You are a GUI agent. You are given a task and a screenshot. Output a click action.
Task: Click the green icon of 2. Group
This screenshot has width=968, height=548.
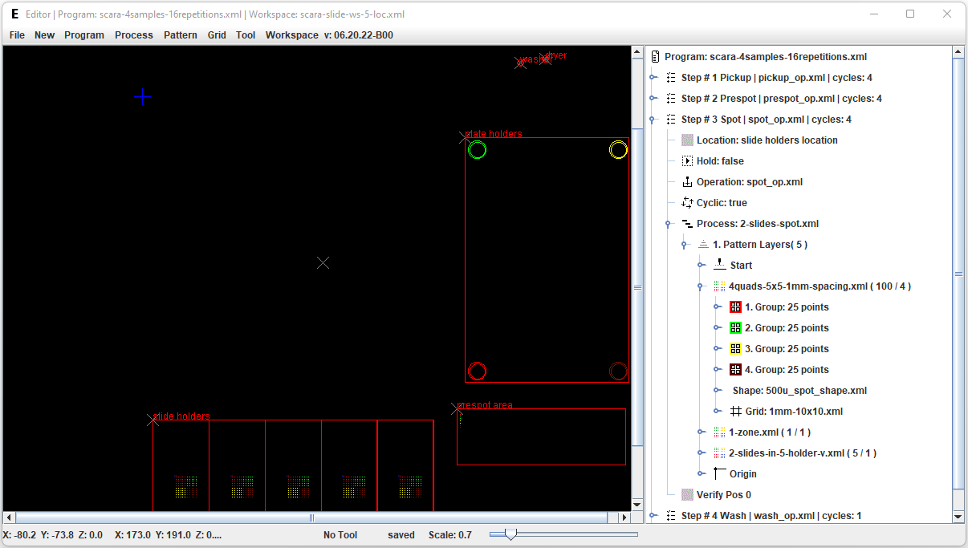735,328
